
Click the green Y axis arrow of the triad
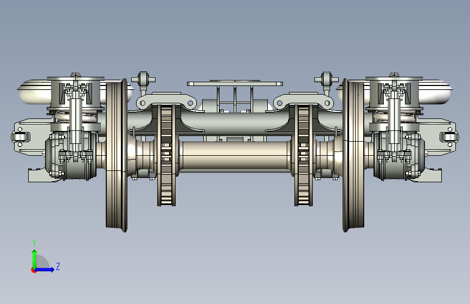[x=35, y=259]
